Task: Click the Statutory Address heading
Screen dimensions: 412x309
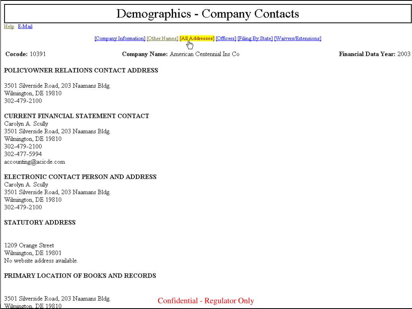Action: [40, 222]
